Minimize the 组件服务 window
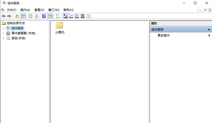 (x=184, y=3)
